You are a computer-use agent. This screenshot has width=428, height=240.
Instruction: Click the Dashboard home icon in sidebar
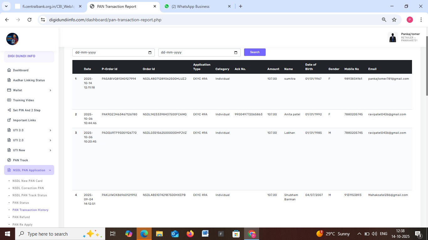[x=9, y=70]
